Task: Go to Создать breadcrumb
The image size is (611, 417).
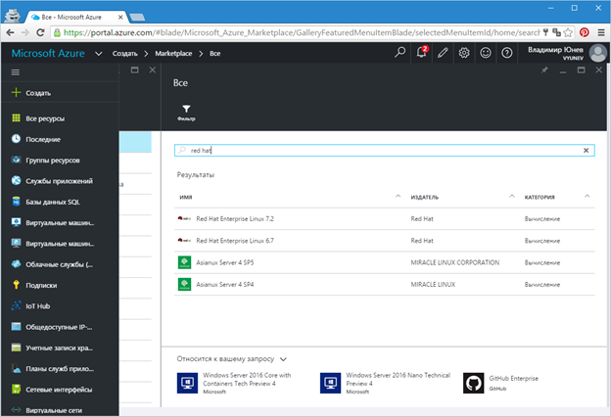Action: (124, 54)
